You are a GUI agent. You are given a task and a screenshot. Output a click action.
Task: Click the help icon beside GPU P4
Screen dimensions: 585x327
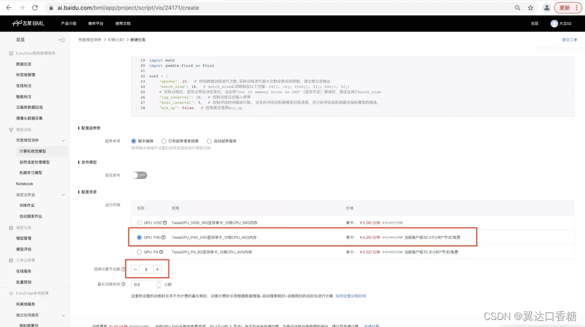(161, 252)
